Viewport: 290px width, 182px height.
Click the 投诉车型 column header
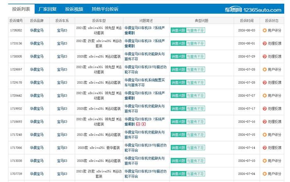99,21
